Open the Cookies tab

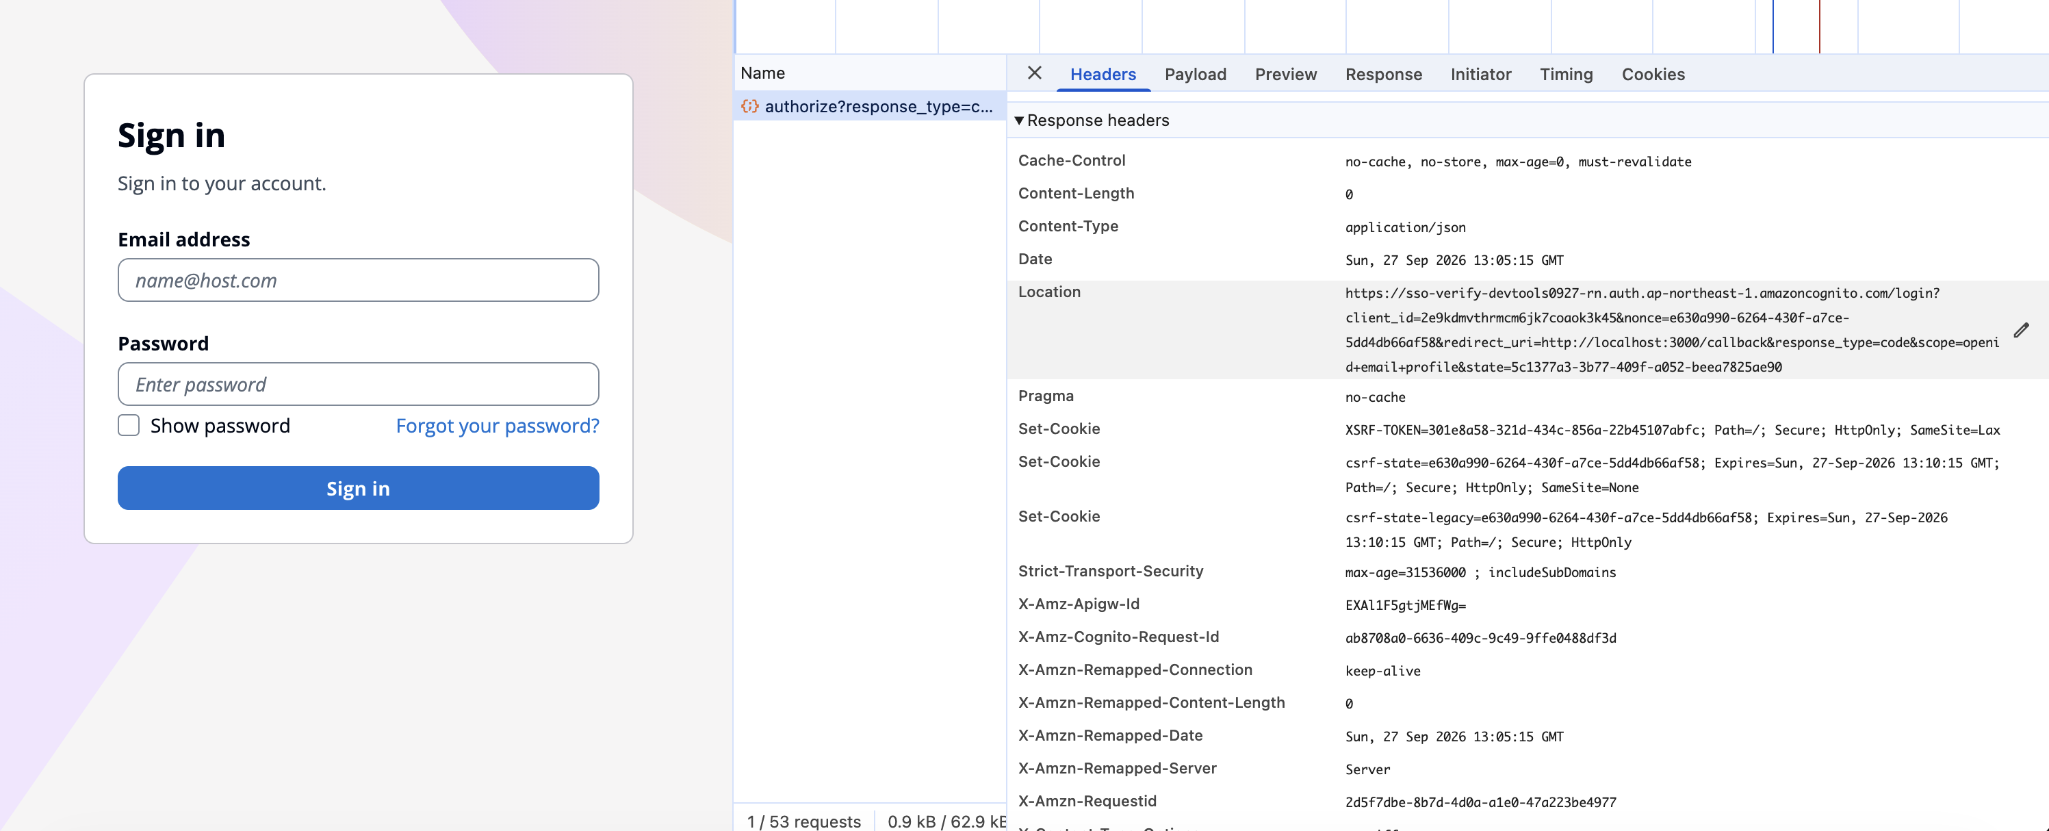(1653, 74)
